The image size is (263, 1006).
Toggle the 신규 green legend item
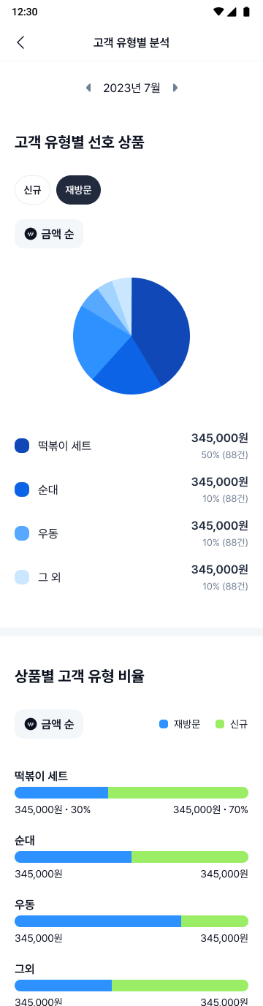click(232, 724)
